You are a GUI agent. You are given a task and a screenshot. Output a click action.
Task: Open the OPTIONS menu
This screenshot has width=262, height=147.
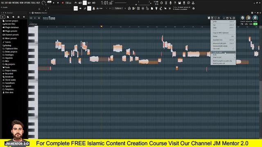(x=27, y=3)
